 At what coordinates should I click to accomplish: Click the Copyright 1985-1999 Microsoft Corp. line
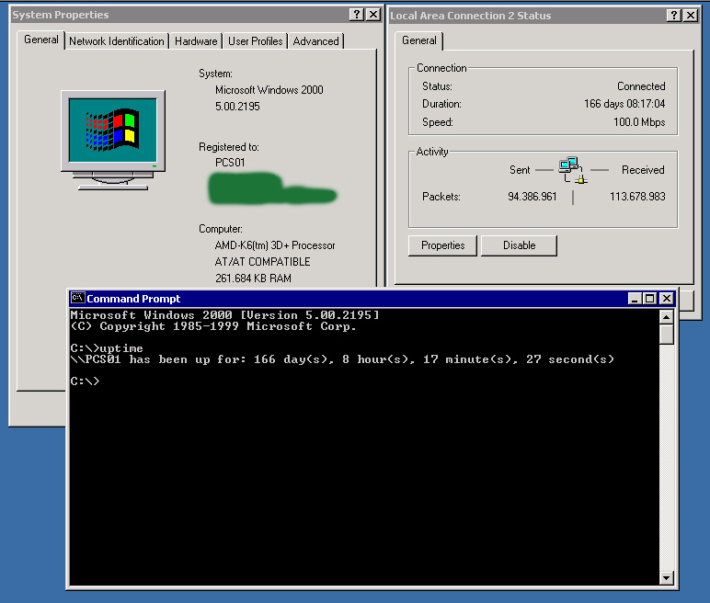213,326
